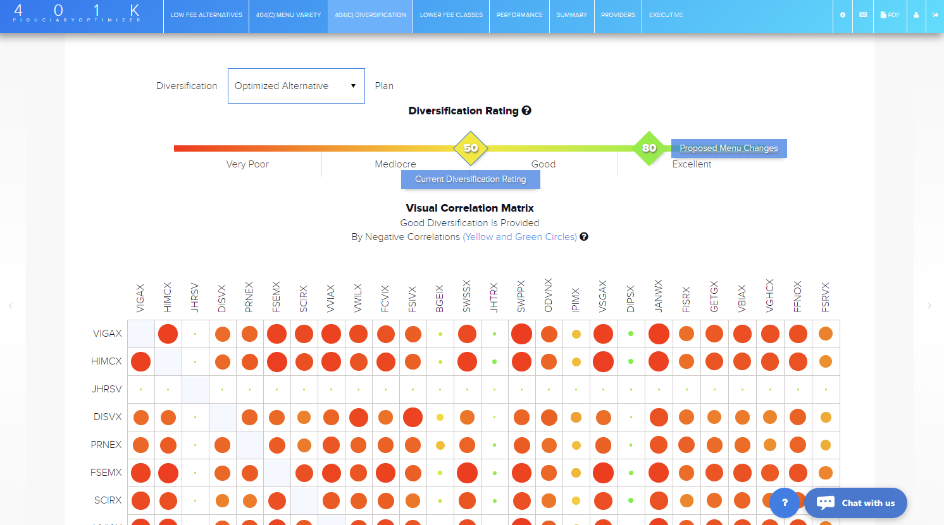
Task: Click the Chat with us button
Action: click(x=856, y=503)
